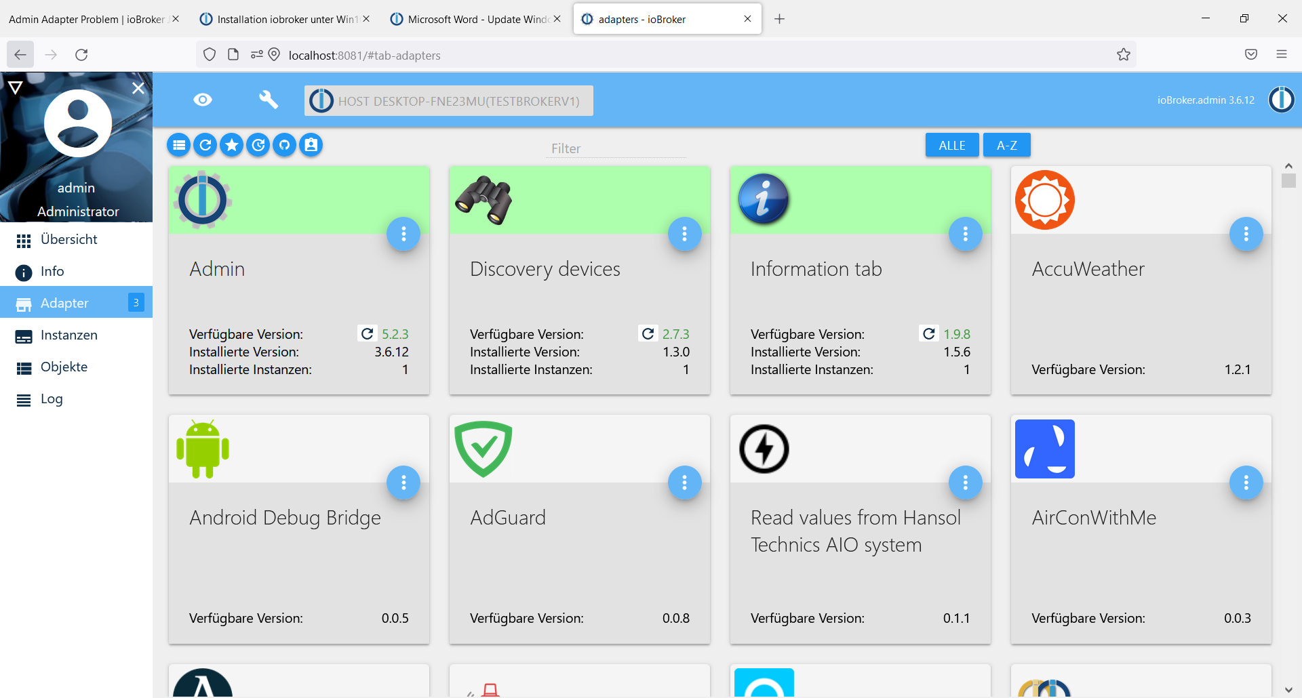Open Instanzen in the sidebar

tap(76, 335)
